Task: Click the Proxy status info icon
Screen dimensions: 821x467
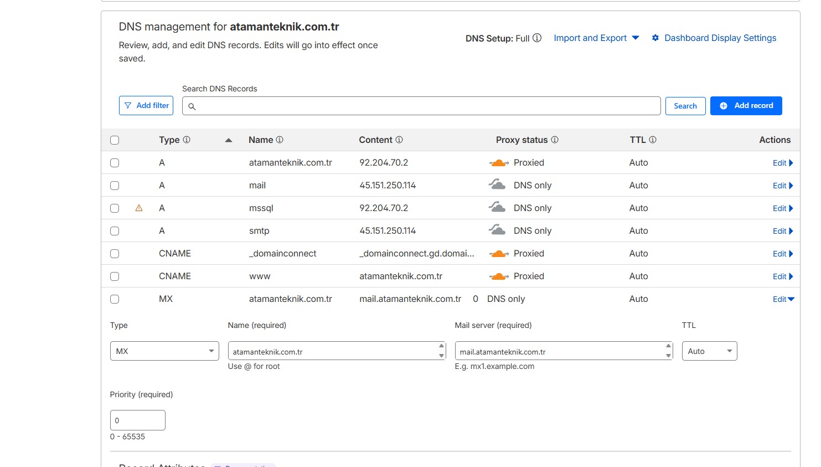Action: coord(555,140)
